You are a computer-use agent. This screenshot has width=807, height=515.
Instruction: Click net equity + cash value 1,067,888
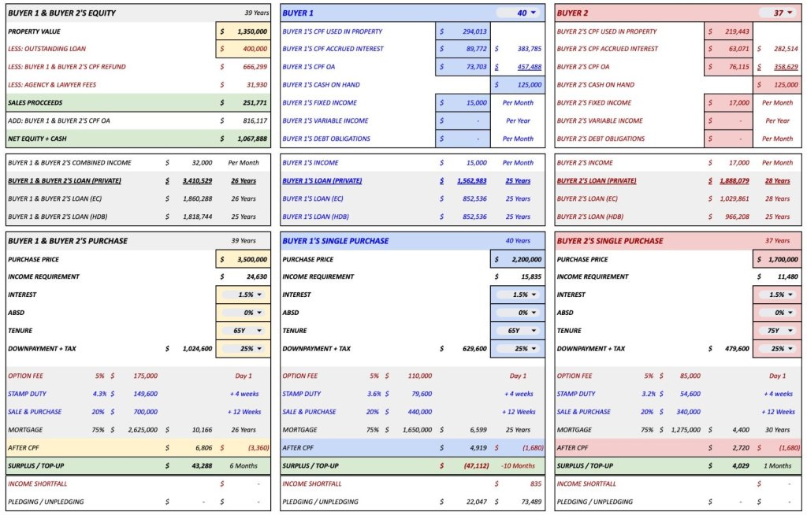point(252,139)
